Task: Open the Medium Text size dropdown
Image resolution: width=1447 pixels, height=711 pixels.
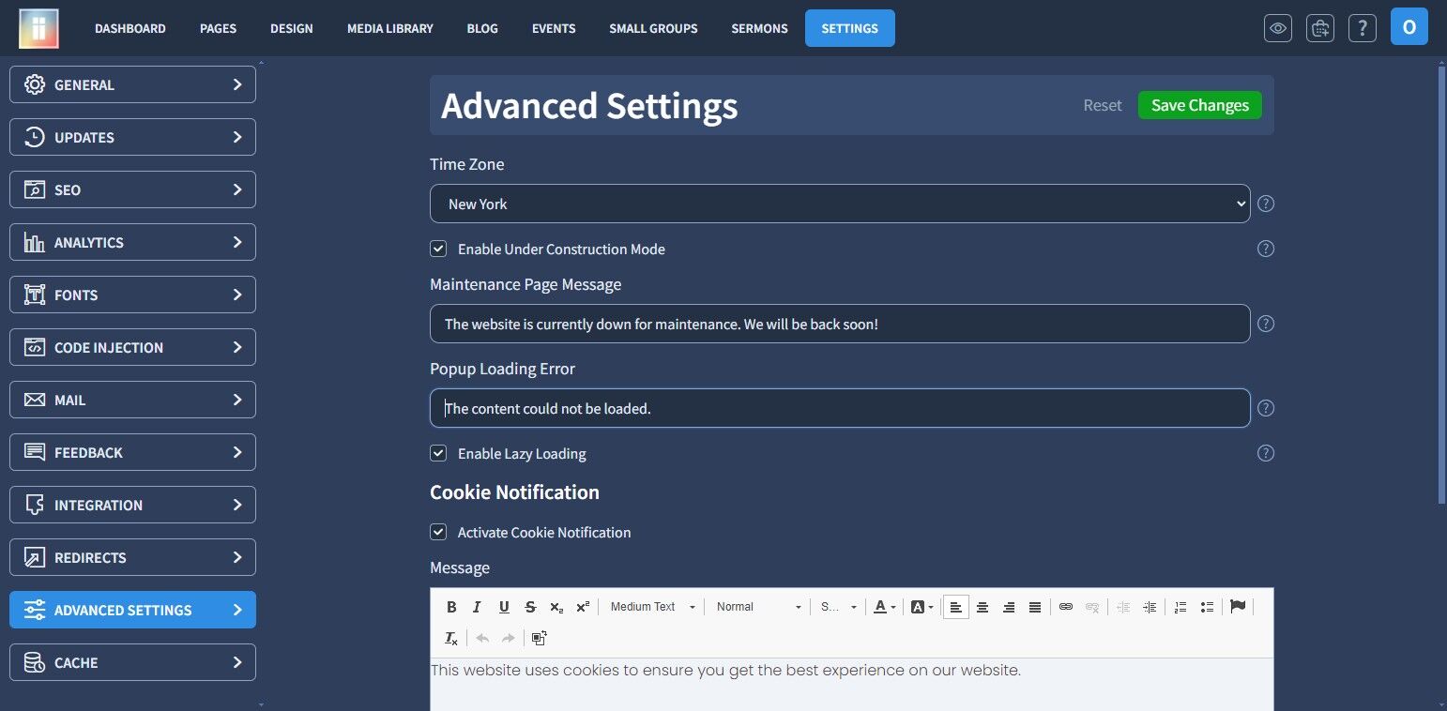Action: click(x=652, y=607)
